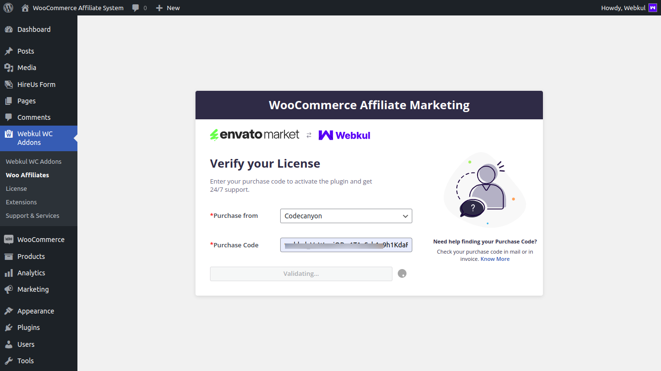Click the WordPress logo in admin bar
The height and width of the screenshot is (371, 661).
[8, 8]
